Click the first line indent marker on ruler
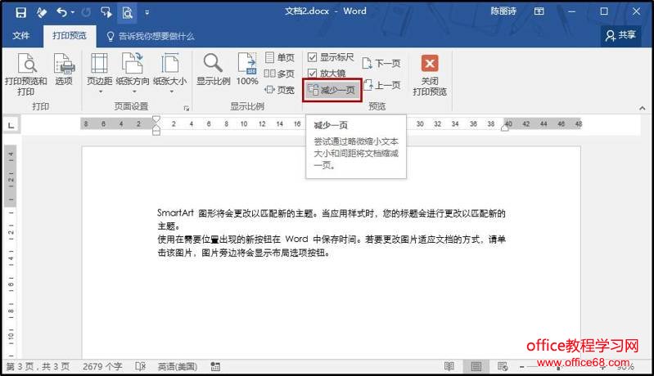 pos(156,119)
